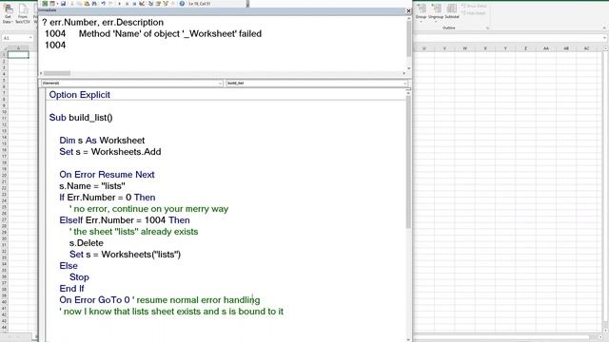Open the Project Explorer via its toolbar icon

pyautogui.click(x=150, y=4)
